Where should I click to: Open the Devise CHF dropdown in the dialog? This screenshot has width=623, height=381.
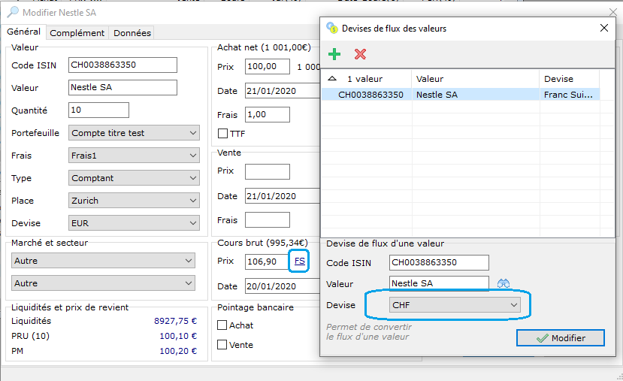tap(455, 305)
